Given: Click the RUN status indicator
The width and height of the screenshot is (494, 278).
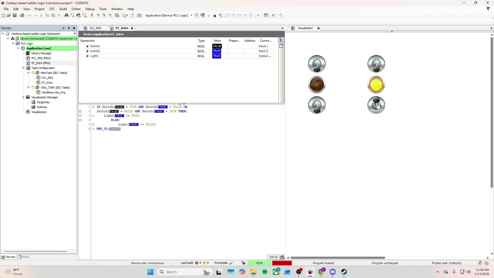Looking at the screenshot, I should click(259, 263).
